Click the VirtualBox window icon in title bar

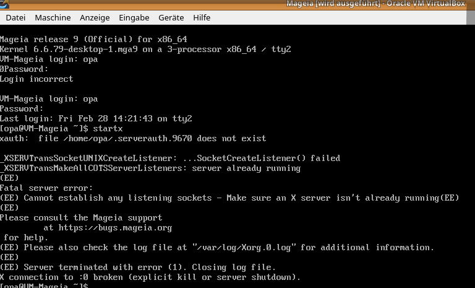pyautogui.click(x=5, y=4)
